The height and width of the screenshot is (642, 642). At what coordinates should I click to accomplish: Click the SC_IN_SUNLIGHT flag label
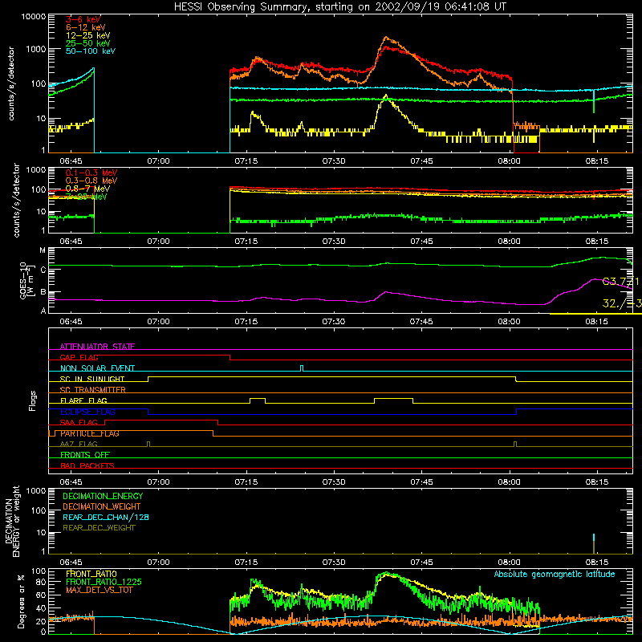pyautogui.click(x=92, y=379)
